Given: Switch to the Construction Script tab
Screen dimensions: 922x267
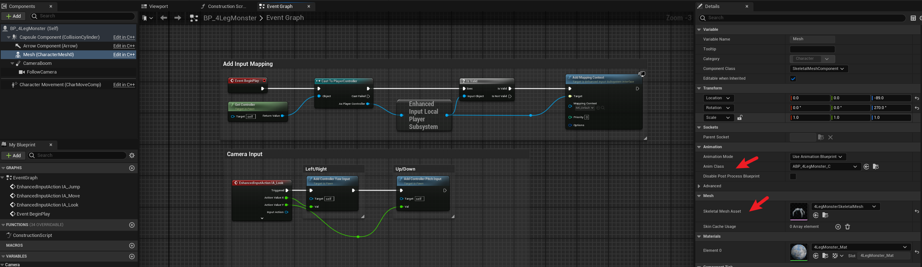Looking at the screenshot, I should tap(227, 7).
